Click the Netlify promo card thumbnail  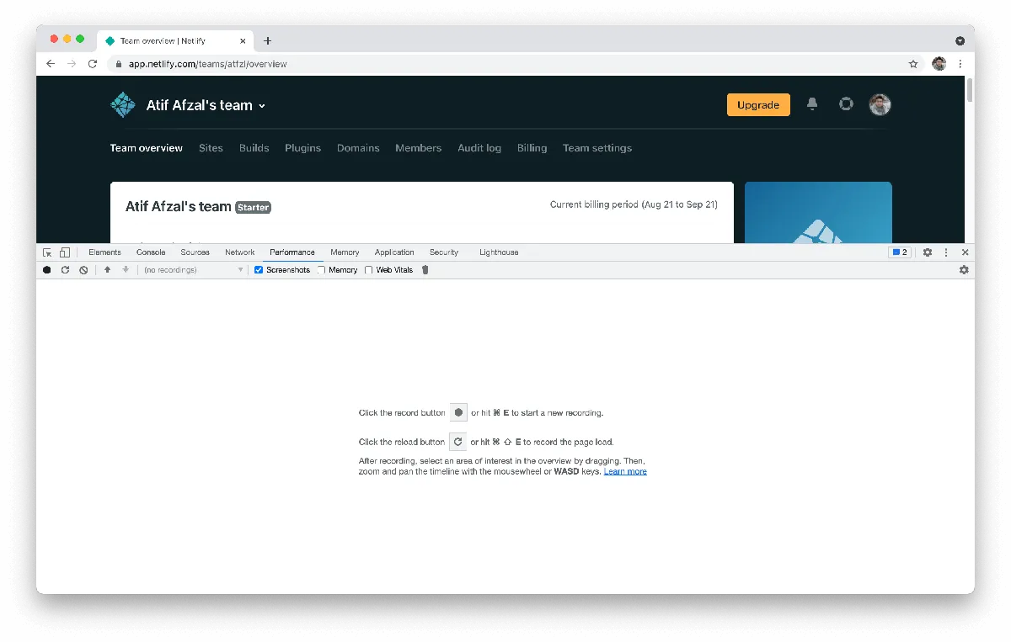tap(818, 213)
